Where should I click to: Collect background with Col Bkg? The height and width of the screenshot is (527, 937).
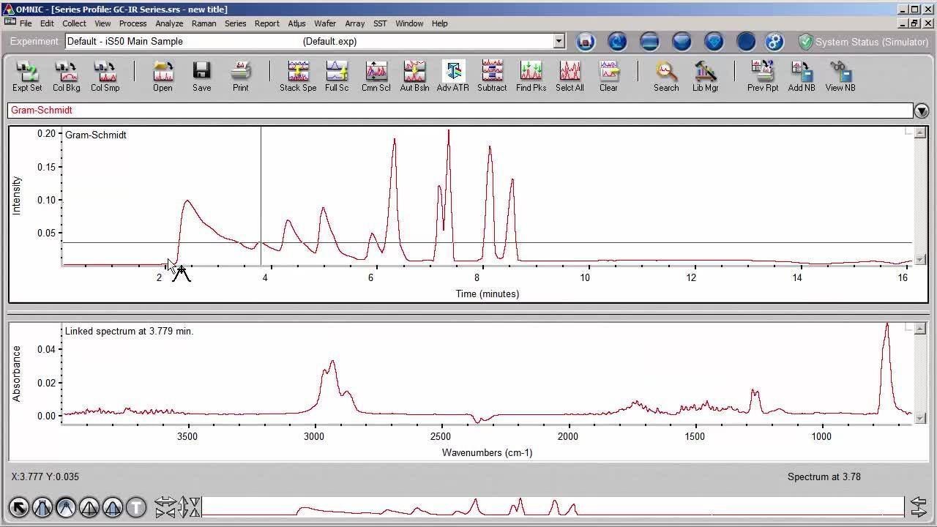coord(67,76)
